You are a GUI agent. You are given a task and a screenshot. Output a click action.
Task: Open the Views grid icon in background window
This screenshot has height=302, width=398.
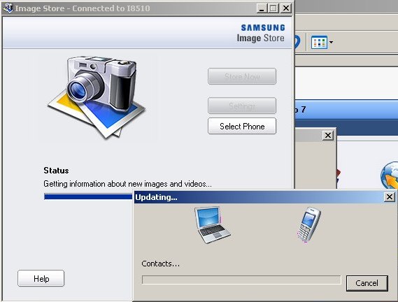(x=319, y=42)
